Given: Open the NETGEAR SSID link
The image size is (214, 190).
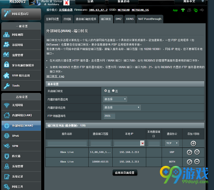Looking at the screenshot, I should pos(124,10).
